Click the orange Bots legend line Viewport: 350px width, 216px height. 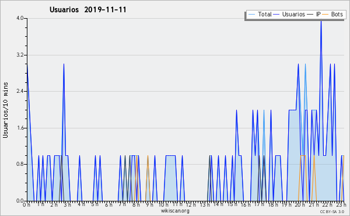[x=325, y=15]
